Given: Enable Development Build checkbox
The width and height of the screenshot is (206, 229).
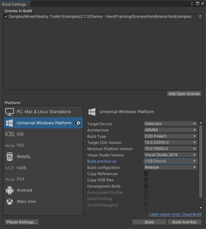Looking at the screenshot, I should coord(146,186).
